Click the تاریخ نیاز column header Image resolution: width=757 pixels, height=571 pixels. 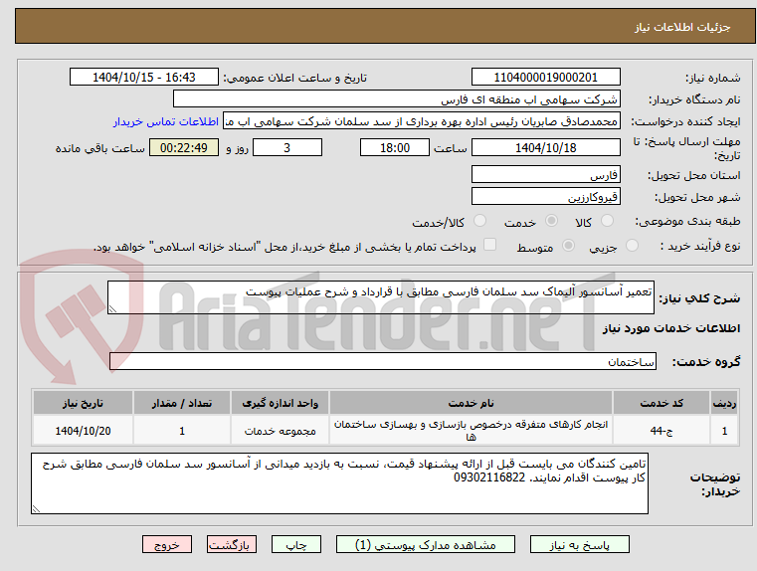click(83, 403)
